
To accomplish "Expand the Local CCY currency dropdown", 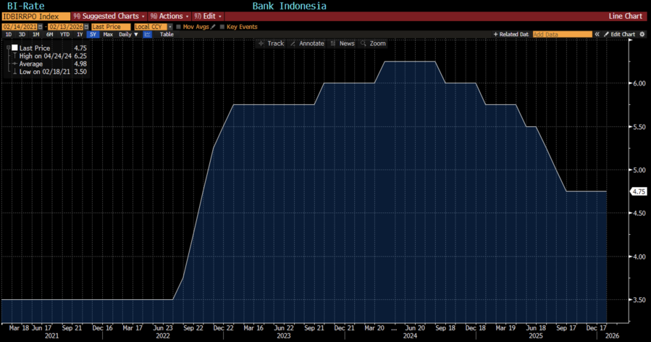I will (x=170, y=27).
